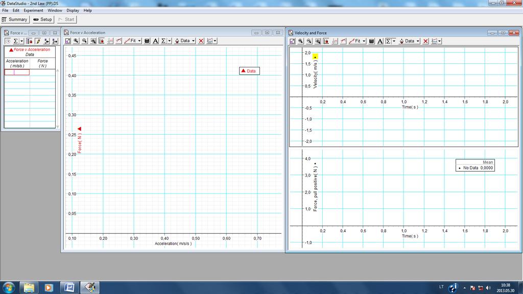The image size is (523, 294).
Task: Open Fit dropdown in Velocity and Force toolbar
Action: [357, 41]
